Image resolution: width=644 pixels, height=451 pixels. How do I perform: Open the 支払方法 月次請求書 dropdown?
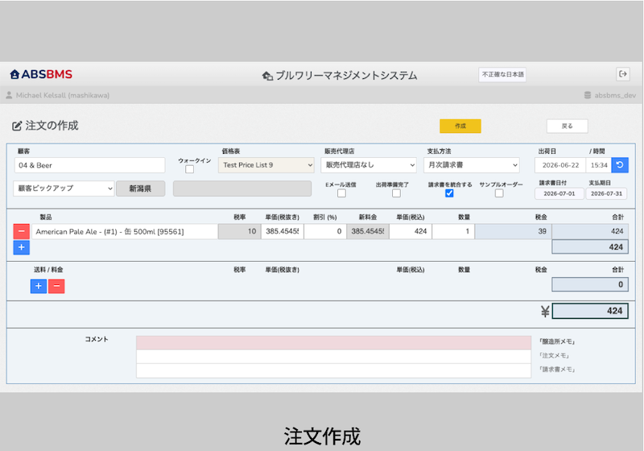click(x=472, y=165)
